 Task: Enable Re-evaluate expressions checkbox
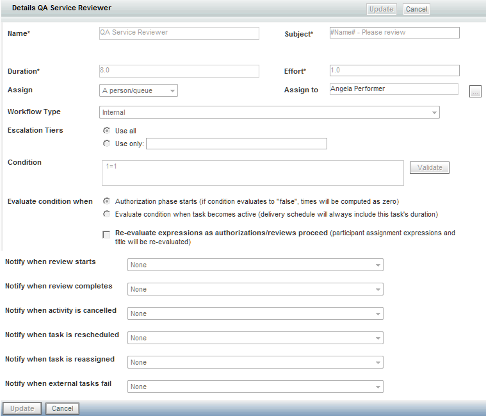click(106, 235)
